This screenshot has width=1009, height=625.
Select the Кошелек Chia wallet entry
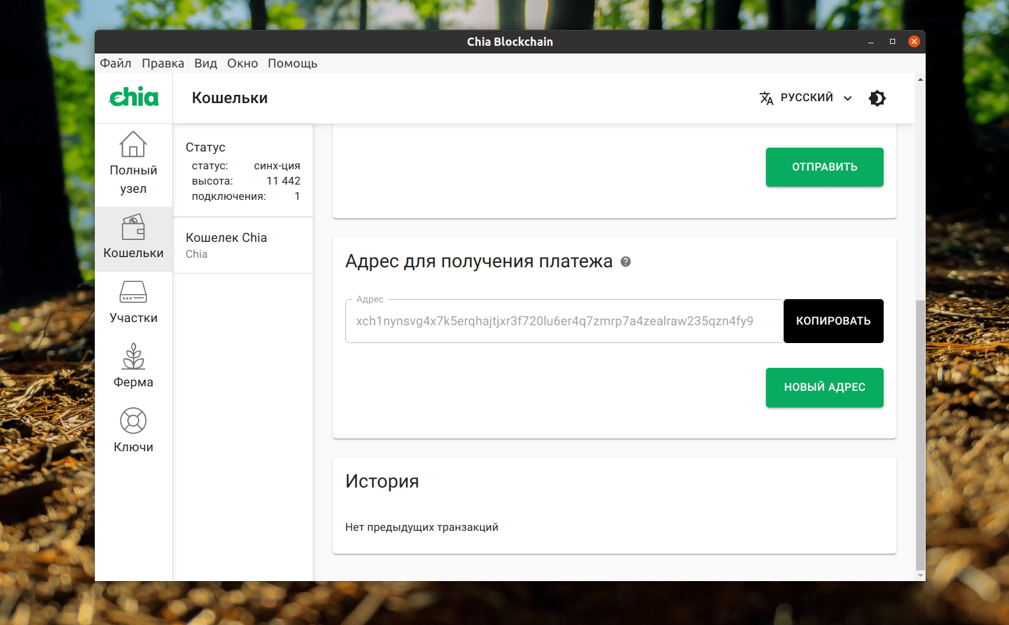point(243,245)
